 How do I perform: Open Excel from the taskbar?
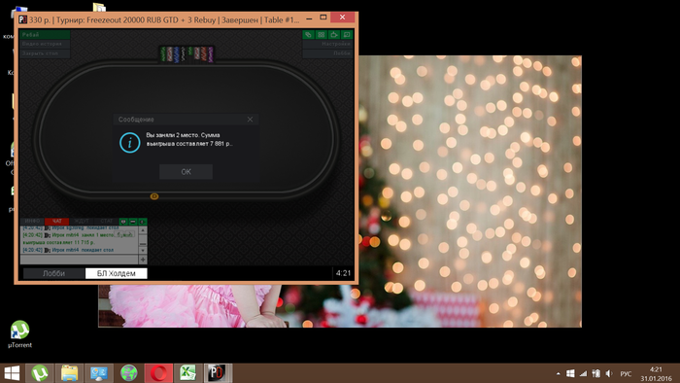(x=187, y=373)
